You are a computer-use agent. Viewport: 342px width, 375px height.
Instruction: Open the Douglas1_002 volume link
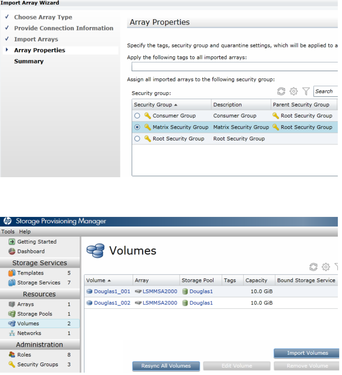[x=112, y=303]
